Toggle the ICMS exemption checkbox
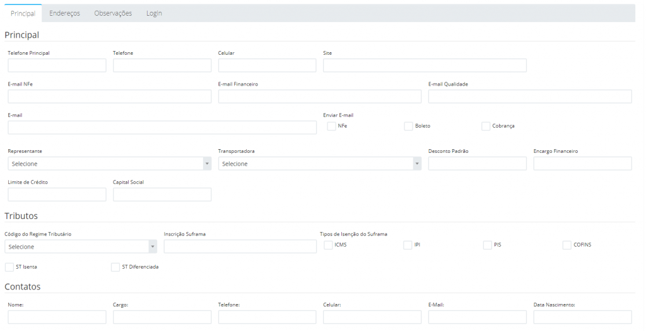The height and width of the screenshot is (331, 646). pyautogui.click(x=328, y=245)
